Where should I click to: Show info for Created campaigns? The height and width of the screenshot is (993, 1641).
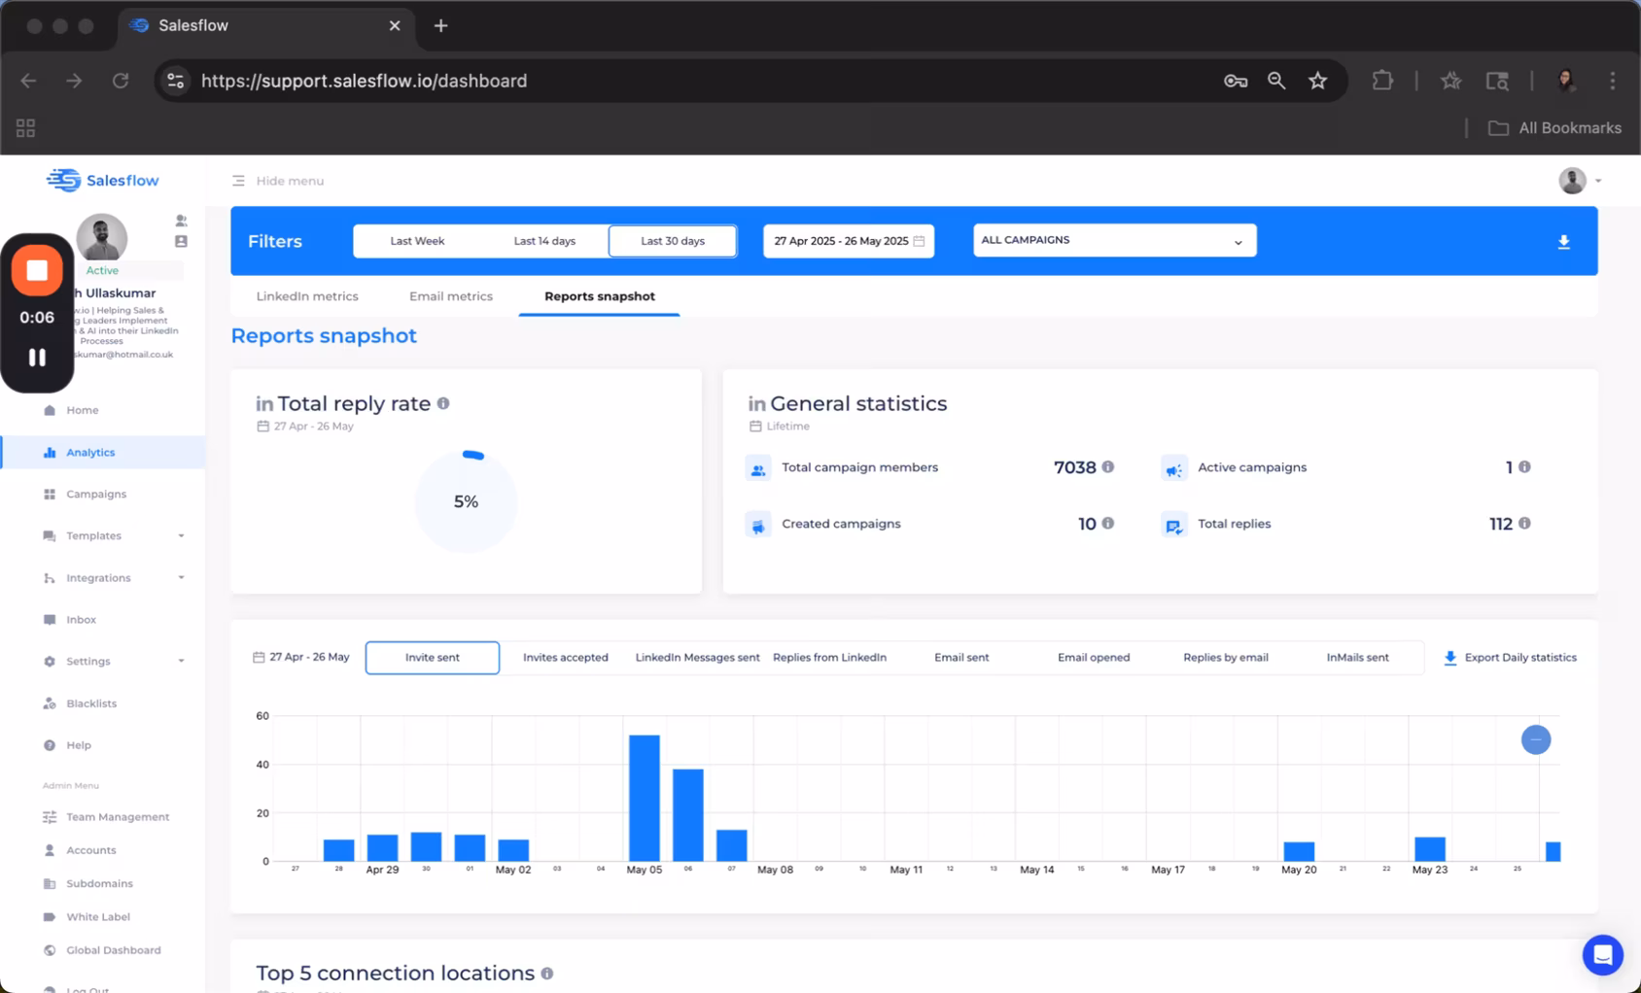point(1107,524)
